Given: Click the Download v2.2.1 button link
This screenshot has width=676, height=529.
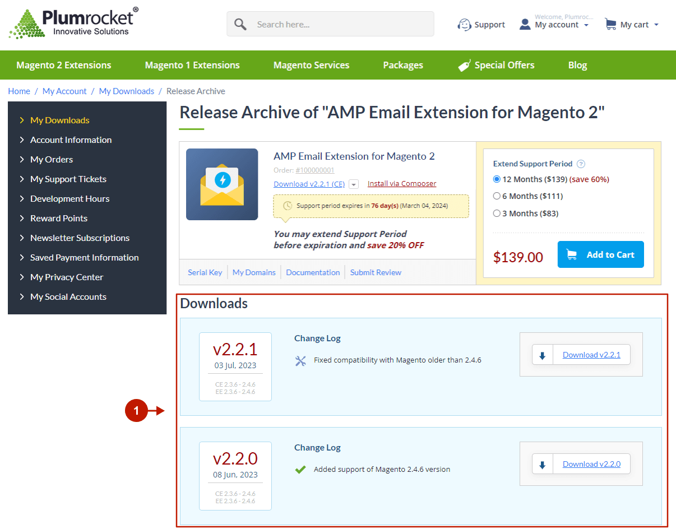Looking at the screenshot, I should [x=591, y=355].
